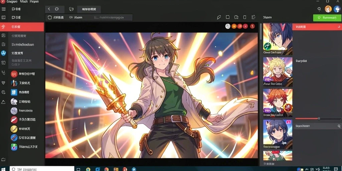Click the blue circular avatar icon

tap(337, 9)
